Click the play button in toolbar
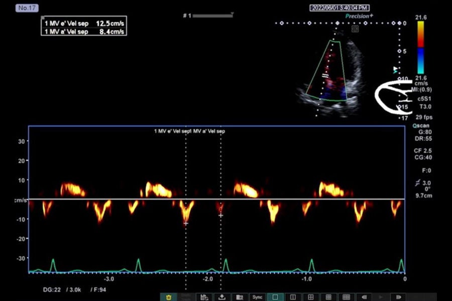The width and height of the screenshot is (452, 301). point(381,297)
